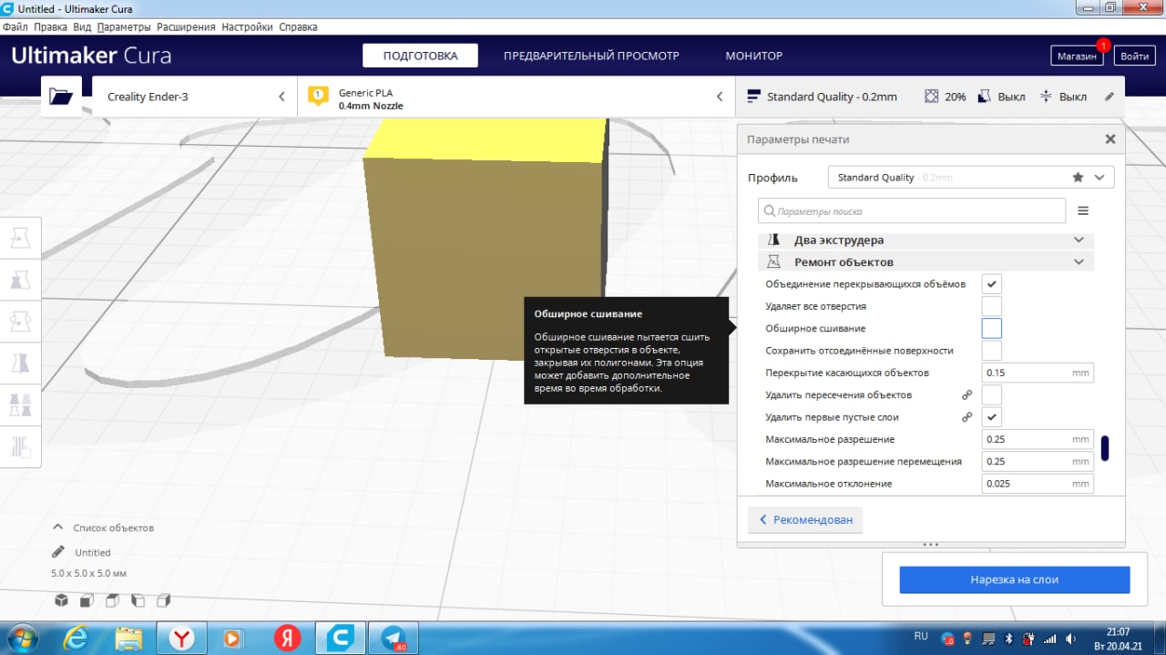Click the Нарезка на слои button
This screenshot has height=655, width=1166.
coord(1014,579)
